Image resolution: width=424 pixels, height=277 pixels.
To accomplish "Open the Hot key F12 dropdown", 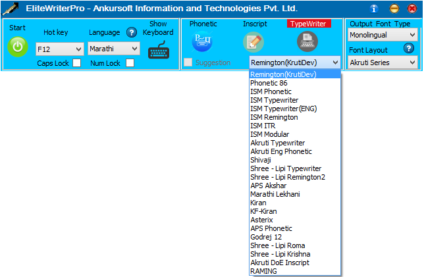I will point(59,49).
